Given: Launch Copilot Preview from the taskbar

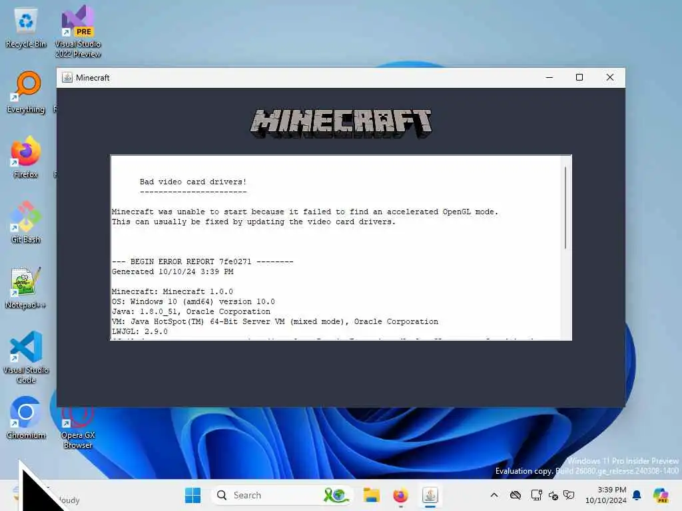Looking at the screenshot, I should click(x=661, y=495).
